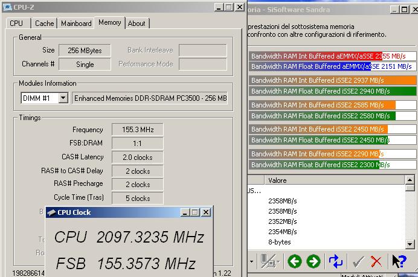The image size is (418, 277).
Task: Open the About tab in CPU-Z
Action: 137,24
